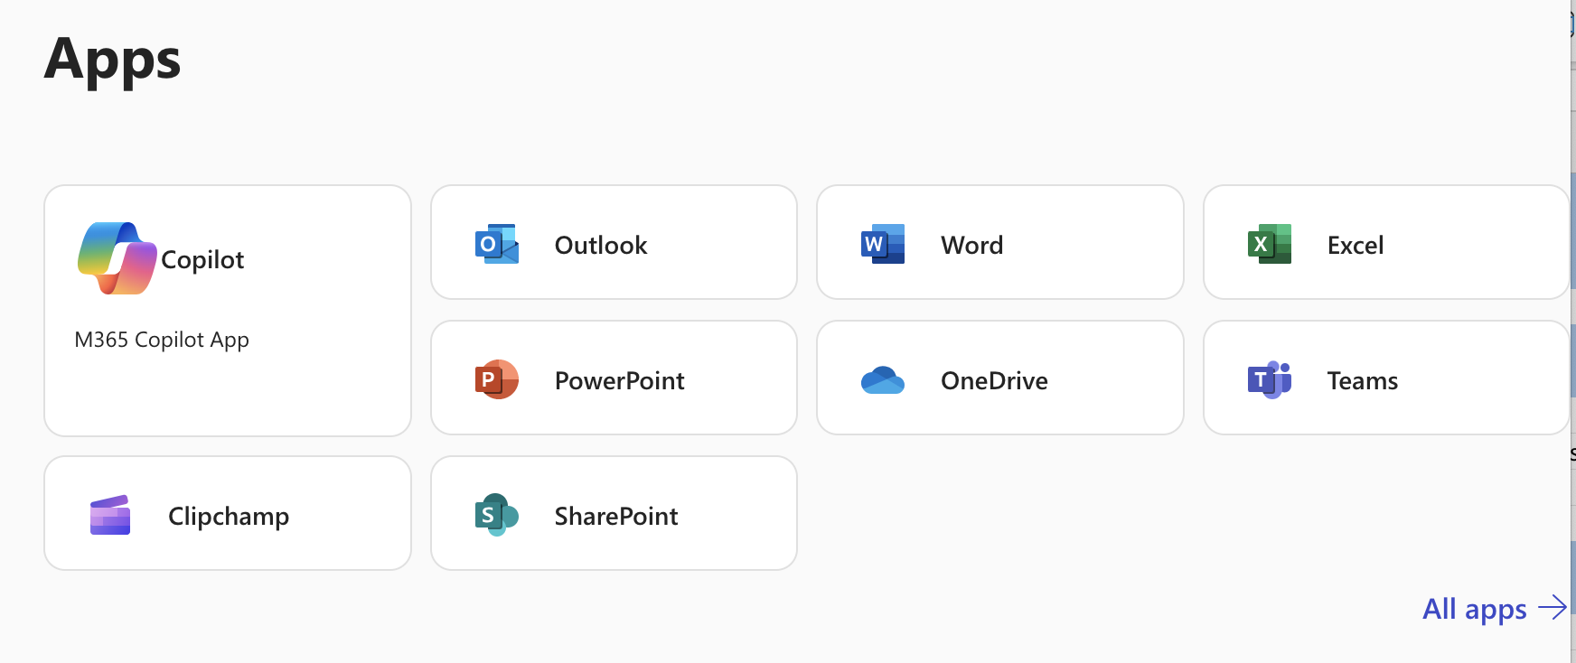The height and width of the screenshot is (663, 1576).
Task: Click the Apps heading
Action: pos(113,61)
